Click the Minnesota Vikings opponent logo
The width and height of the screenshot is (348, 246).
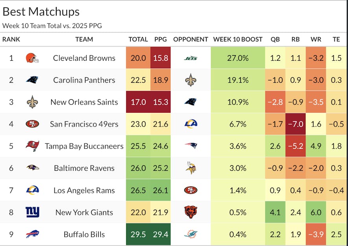191,168
